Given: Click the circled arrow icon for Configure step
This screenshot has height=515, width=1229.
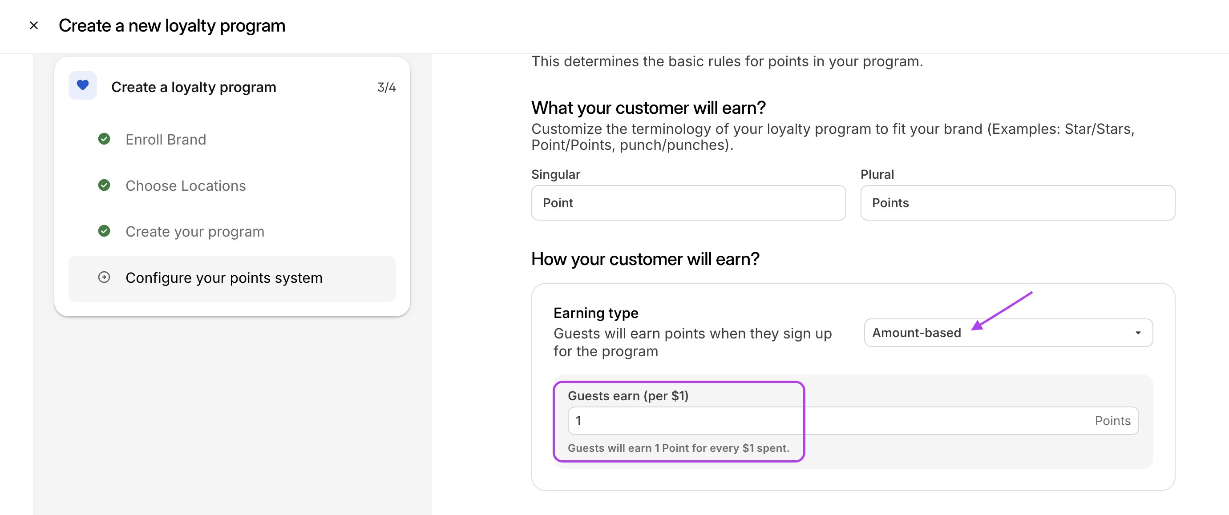Looking at the screenshot, I should pyautogui.click(x=104, y=278).
